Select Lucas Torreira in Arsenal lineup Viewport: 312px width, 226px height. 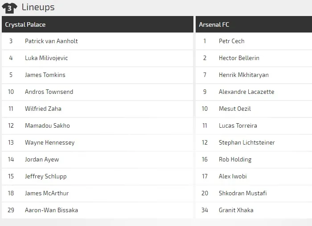pos(238,125)
